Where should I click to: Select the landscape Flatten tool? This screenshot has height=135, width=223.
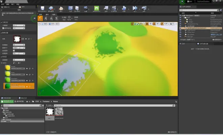51,18
